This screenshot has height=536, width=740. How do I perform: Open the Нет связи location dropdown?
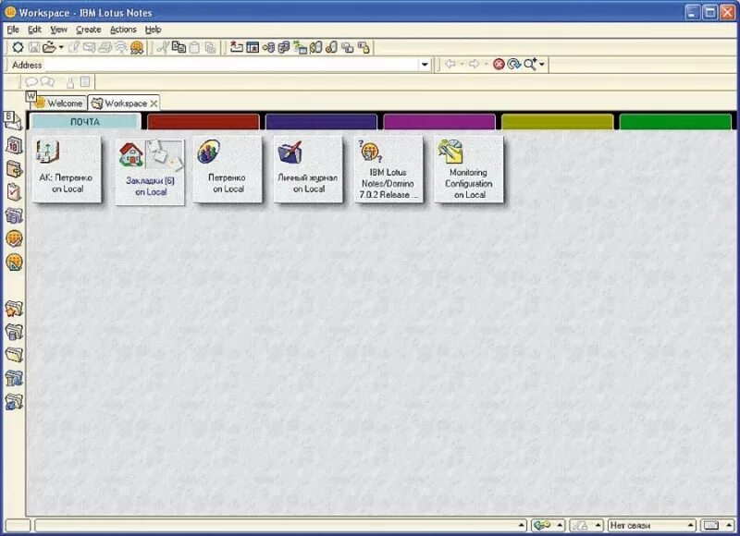point(651,525)
